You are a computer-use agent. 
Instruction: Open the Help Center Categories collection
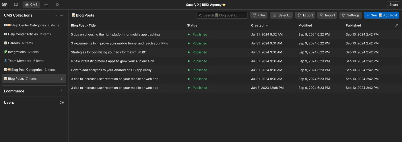pyautogui.click(x=34, y=25)
